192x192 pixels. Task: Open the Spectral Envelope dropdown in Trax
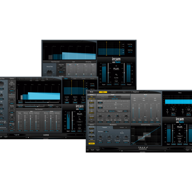(152, 125)
